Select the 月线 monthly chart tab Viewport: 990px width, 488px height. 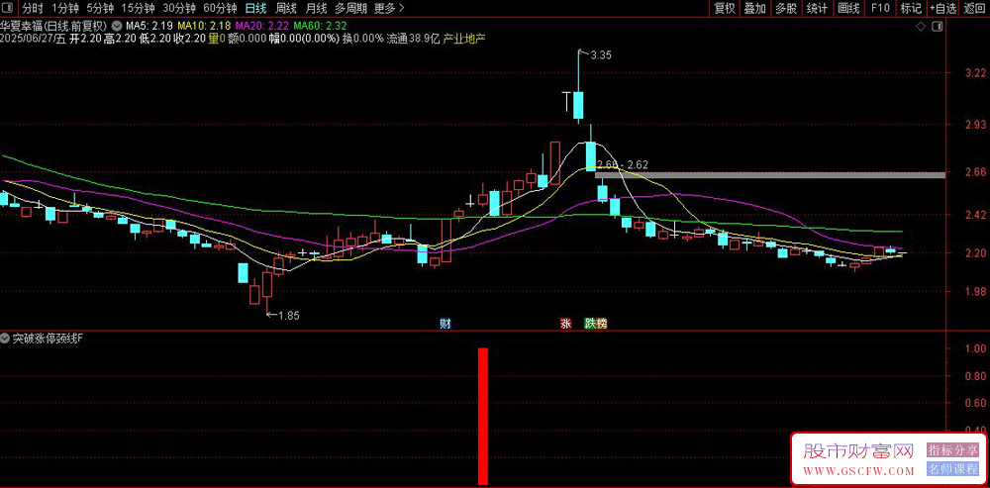(316, 8)
